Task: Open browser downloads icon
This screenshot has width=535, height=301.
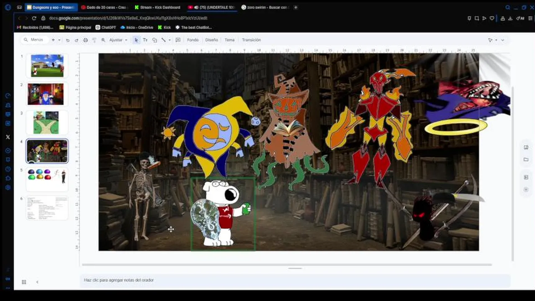Action: [510, 18]
